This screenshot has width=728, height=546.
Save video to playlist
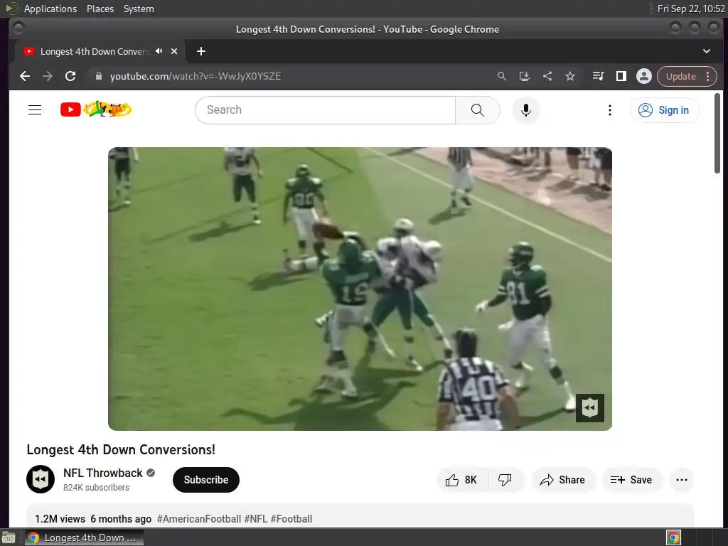[x=631, y=480]
